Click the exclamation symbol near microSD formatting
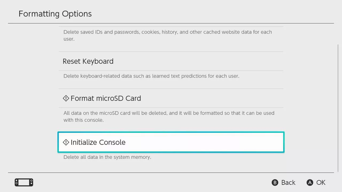Viewport: 342px width, 192px height. [66, 98]
